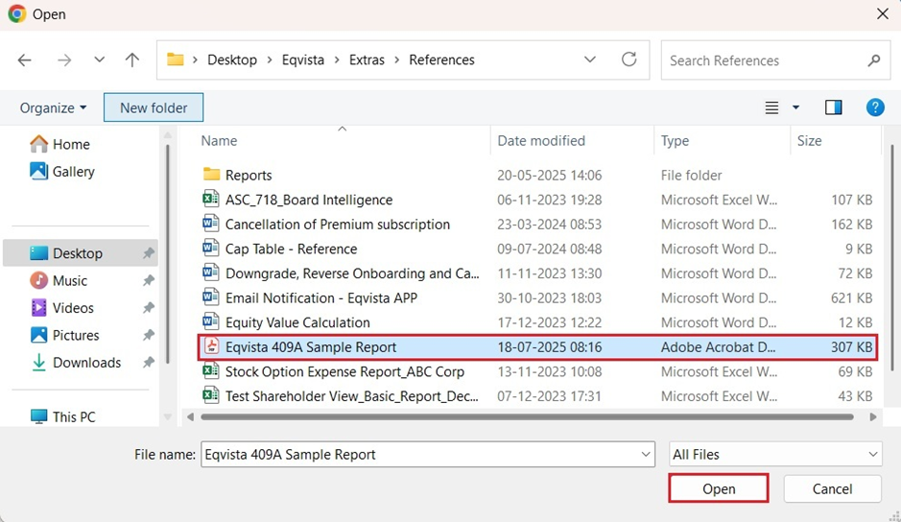Navigate to Desktop in the breadcrumb path
This screenshot has height=522, width=901.
232,59
